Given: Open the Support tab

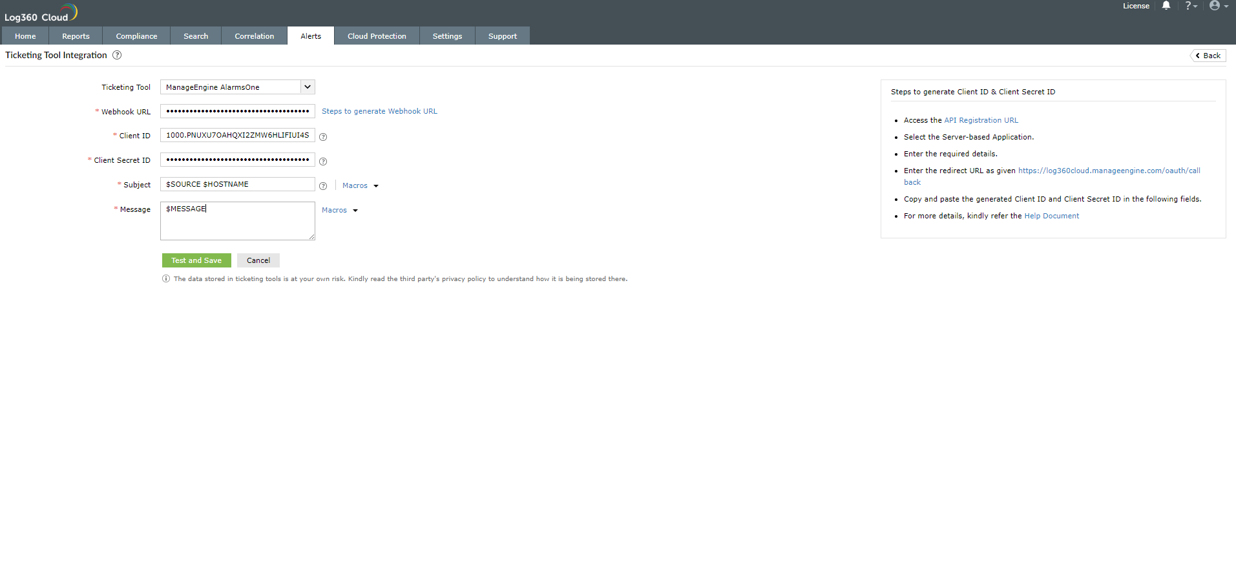Looking at the screenshot, I should 503,36.
